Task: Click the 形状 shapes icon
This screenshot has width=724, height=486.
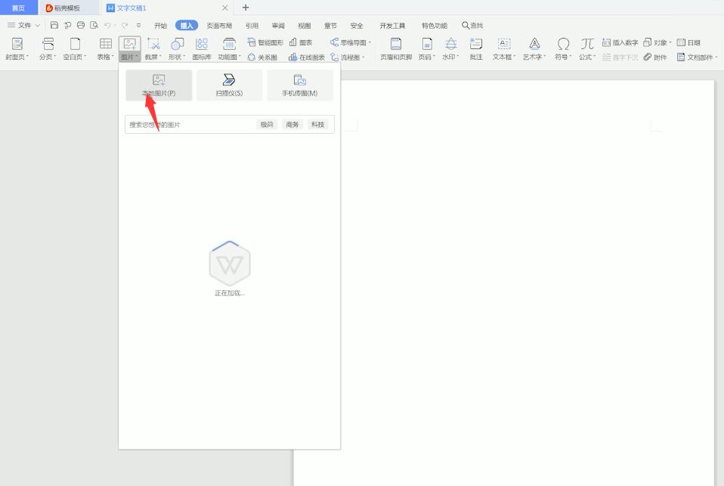Action: click(178, 44)
